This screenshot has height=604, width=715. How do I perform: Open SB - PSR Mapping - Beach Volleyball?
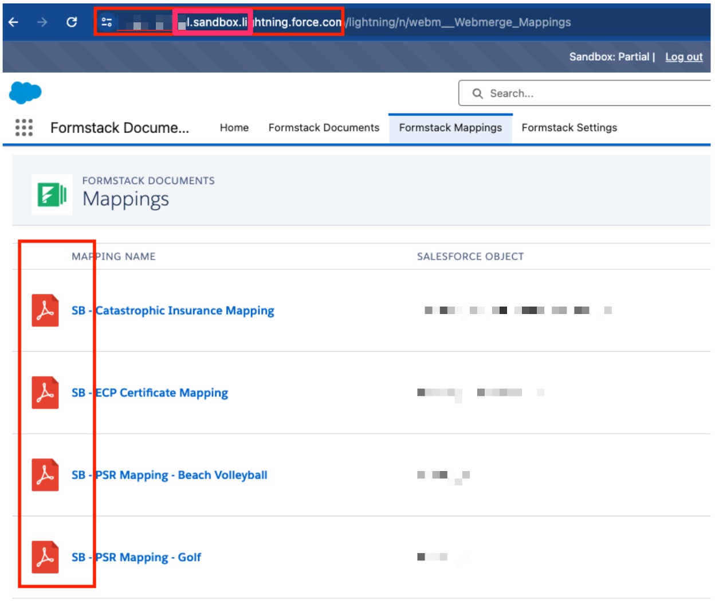[x=169, y=475]
